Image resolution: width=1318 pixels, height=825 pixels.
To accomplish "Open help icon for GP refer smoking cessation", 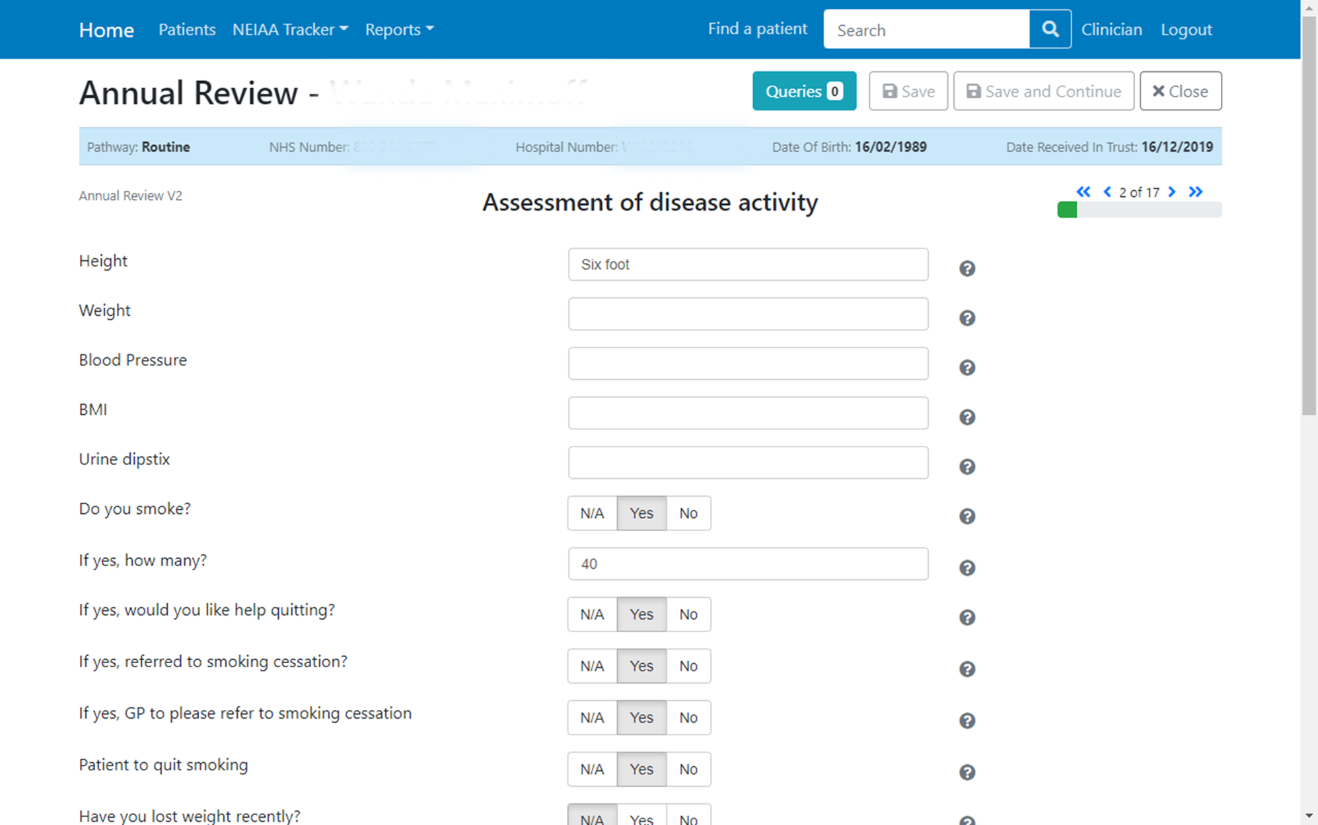I will point(967,720).
